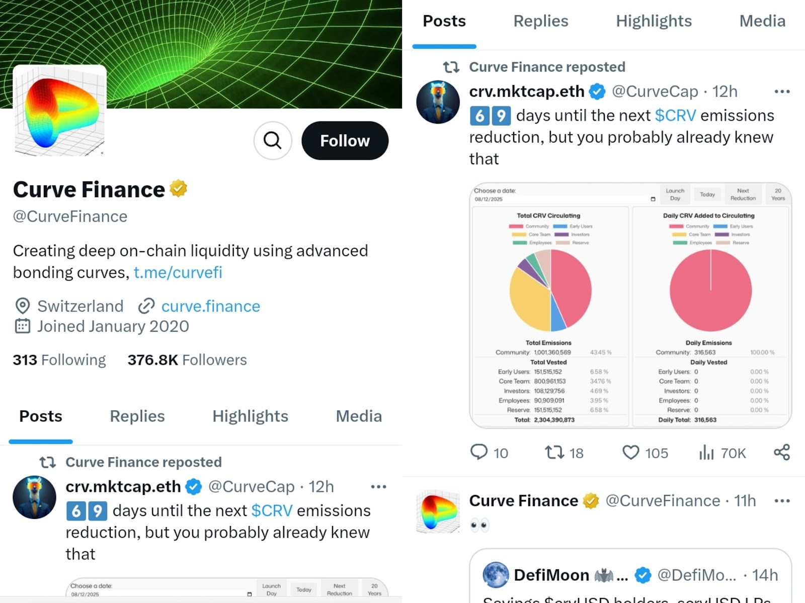Open more options on left crv.mktcap.eth post
The image size is (805, 603).
(x=378, y=486)
